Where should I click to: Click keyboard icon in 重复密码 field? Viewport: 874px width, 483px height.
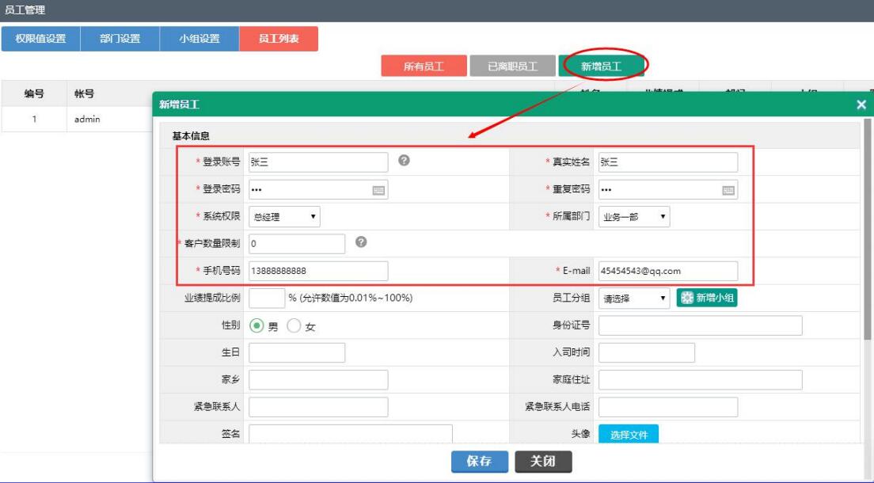728,190
